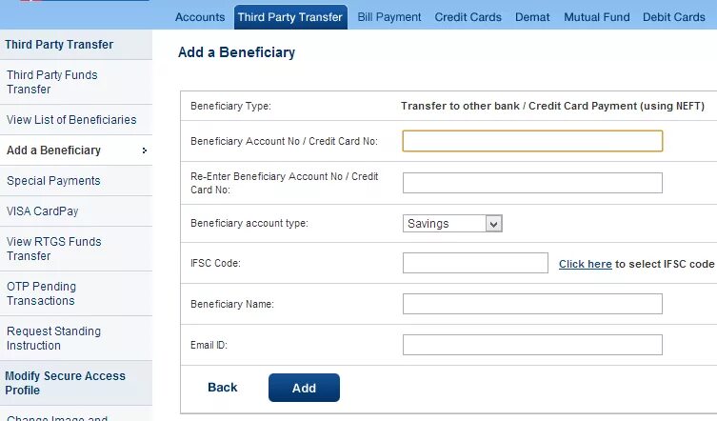Expand the Beneficiary account type dropdown

pyautogui.click(x=493, y=224)
